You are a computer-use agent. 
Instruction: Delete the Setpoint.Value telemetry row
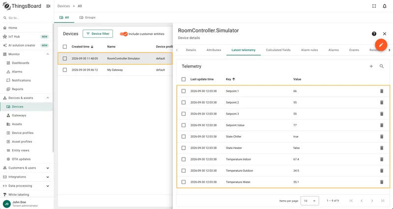(x=382, y=125)
